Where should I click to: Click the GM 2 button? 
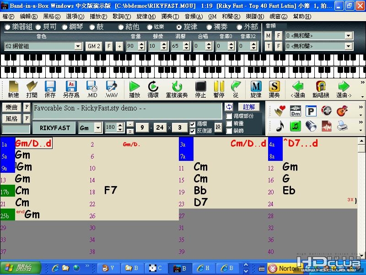pos(94,46)
